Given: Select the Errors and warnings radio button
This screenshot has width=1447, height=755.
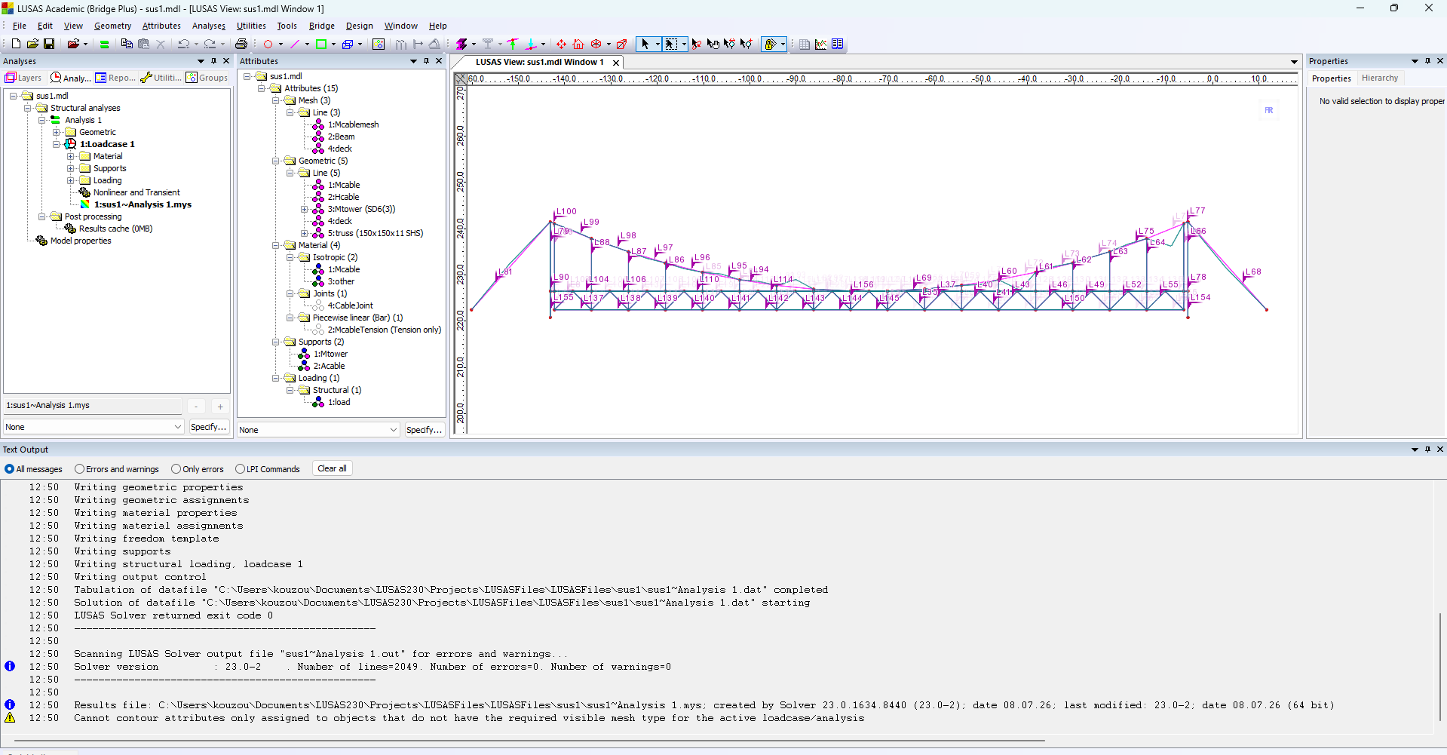Looking at the screenshot, I should [79, 469].
